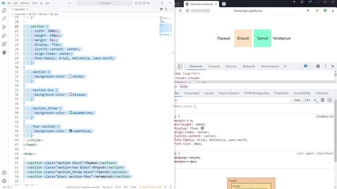The image size is (337, 189).
Task: Click the white color swatch in CSS
Action: (x=71, y=76)
